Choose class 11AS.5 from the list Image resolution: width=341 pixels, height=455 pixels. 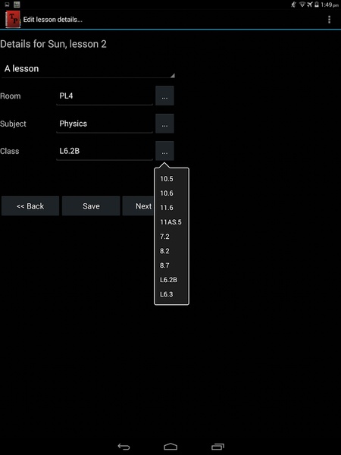pyautogui.click(x=171, y=222)
